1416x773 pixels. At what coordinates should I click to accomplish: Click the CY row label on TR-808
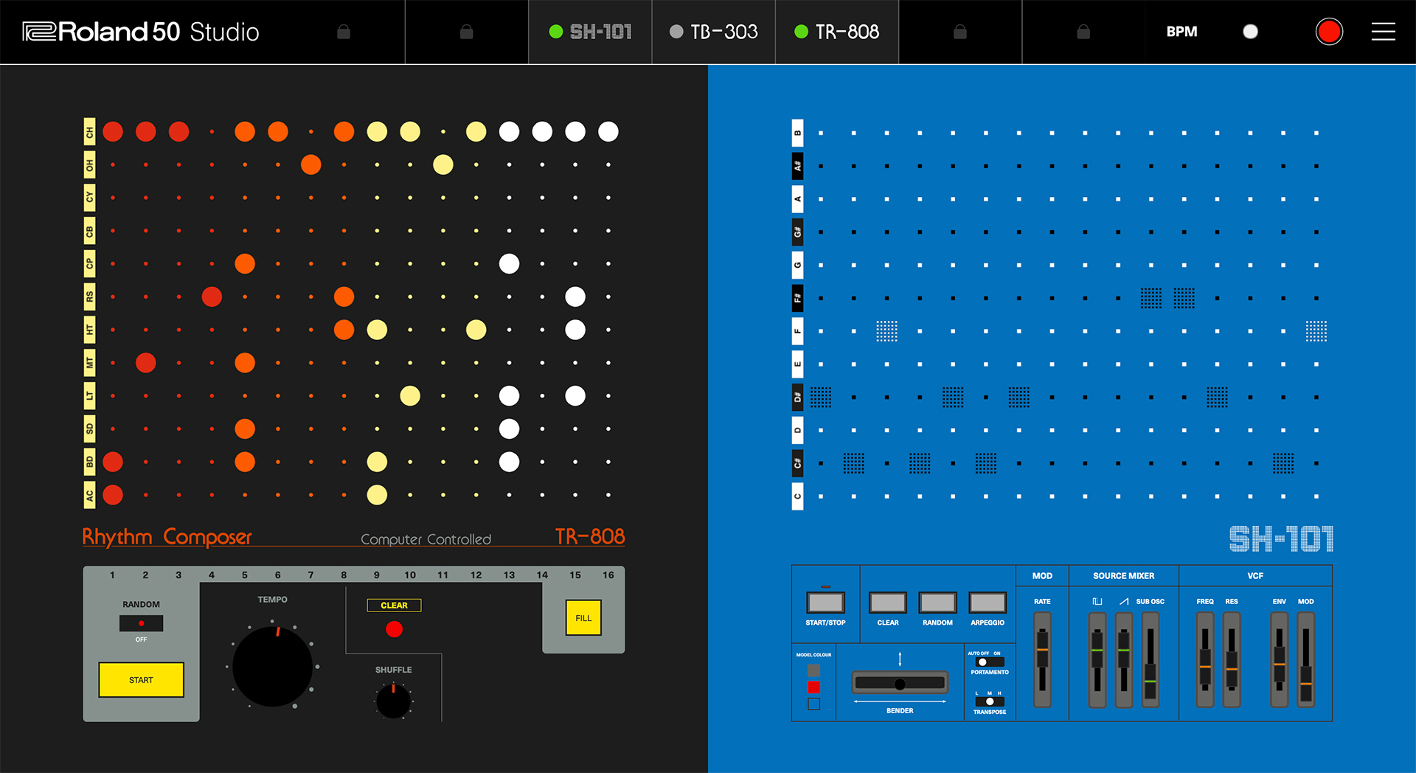tap(89, 198)
